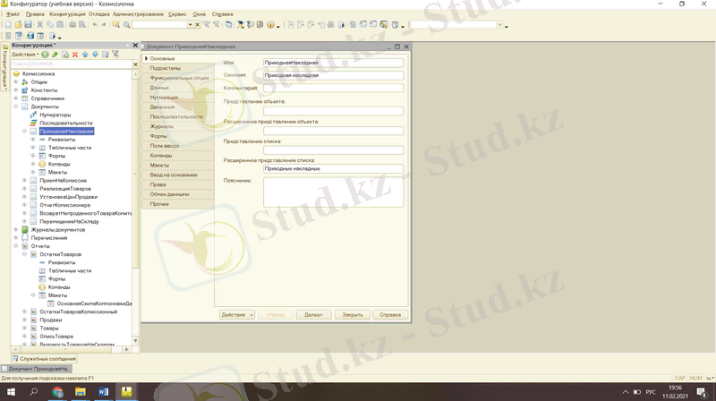Click the Общие tree icon

pos(25,81)
